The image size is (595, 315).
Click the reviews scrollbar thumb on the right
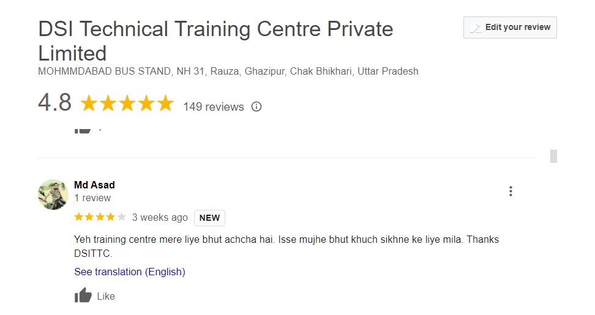click(x=553, y=156)
